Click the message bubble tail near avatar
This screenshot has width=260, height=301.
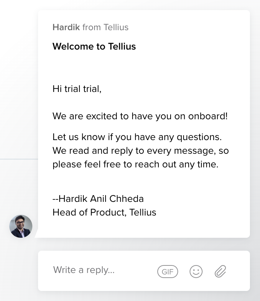pyautogui.click(x=37, y=234)
